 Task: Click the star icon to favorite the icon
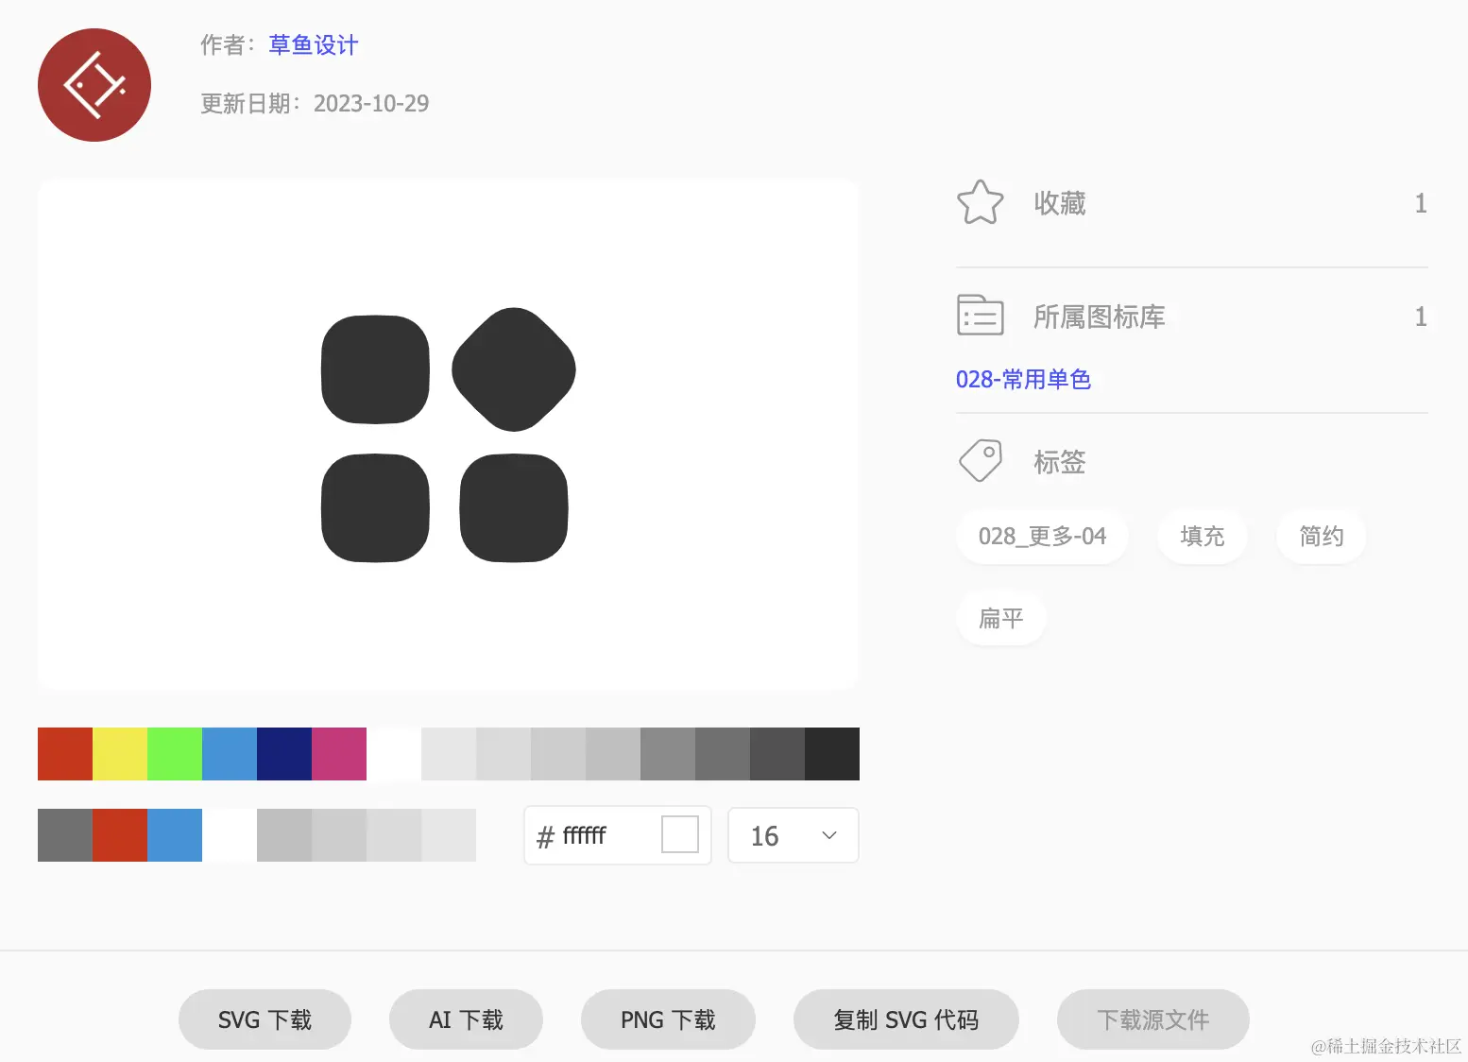pyautogui.click(x=981, y=202)
